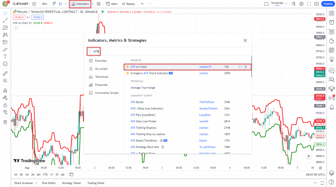Select Community Scripts category
Image resolution: width=336 pixels, height=187 pixels.
click(107, 93)
